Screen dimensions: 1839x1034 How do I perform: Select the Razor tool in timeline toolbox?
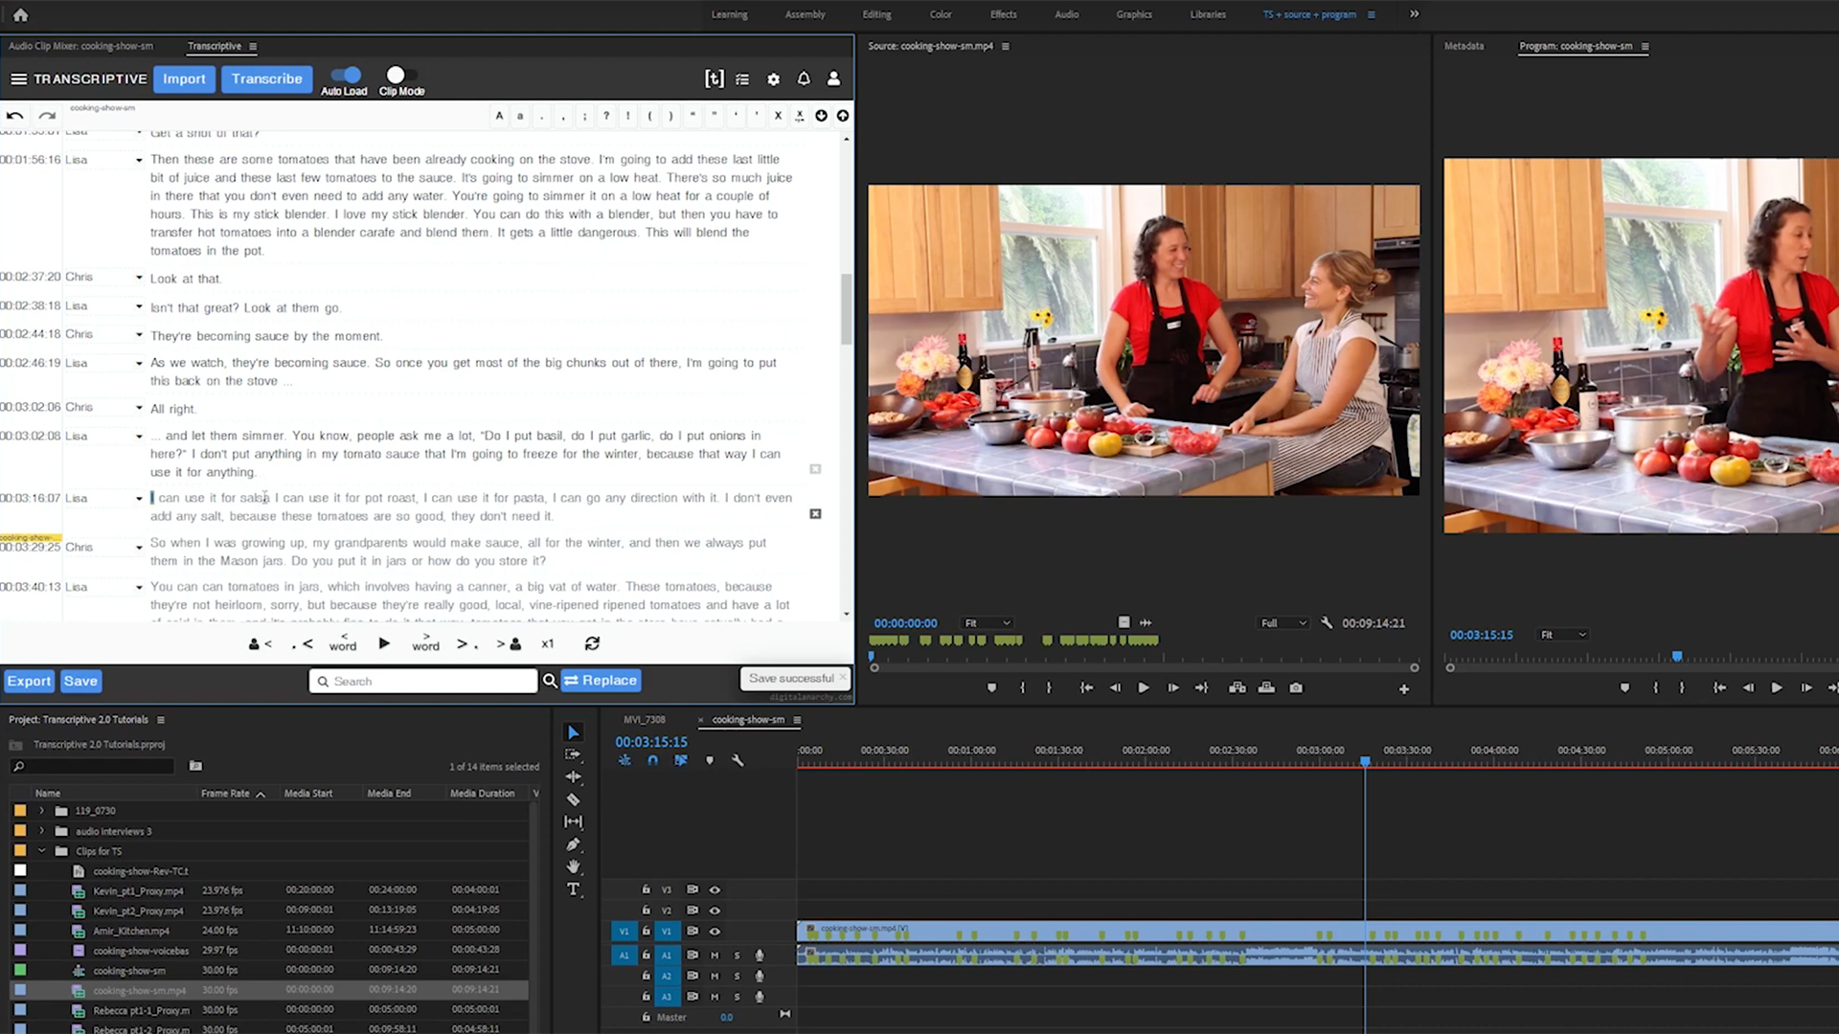573,799
